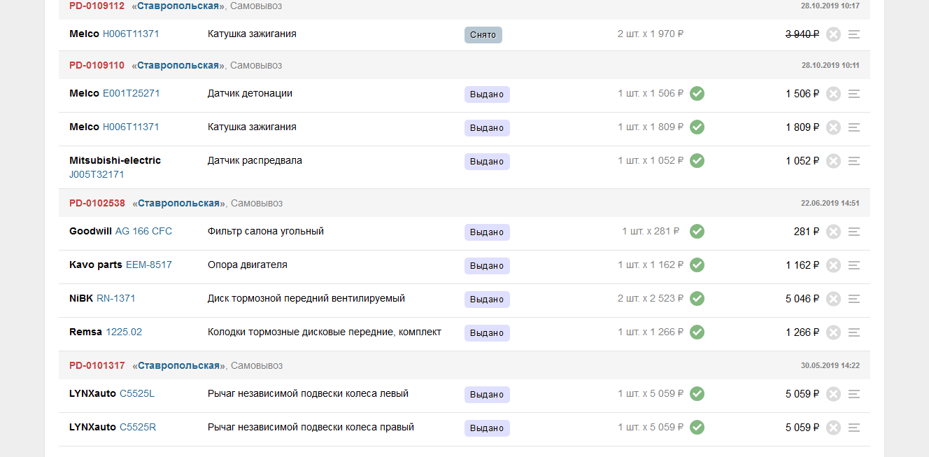Click the strikethrough price 3 940 ₽
This screenshot has height=457, width=929.
click(x=802, y=34)
